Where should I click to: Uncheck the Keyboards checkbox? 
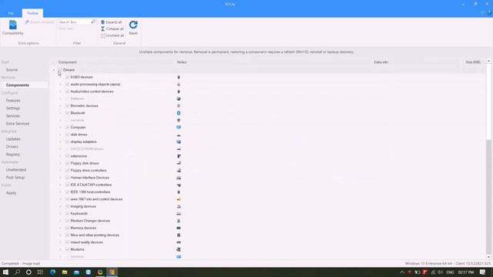point(67,214)
